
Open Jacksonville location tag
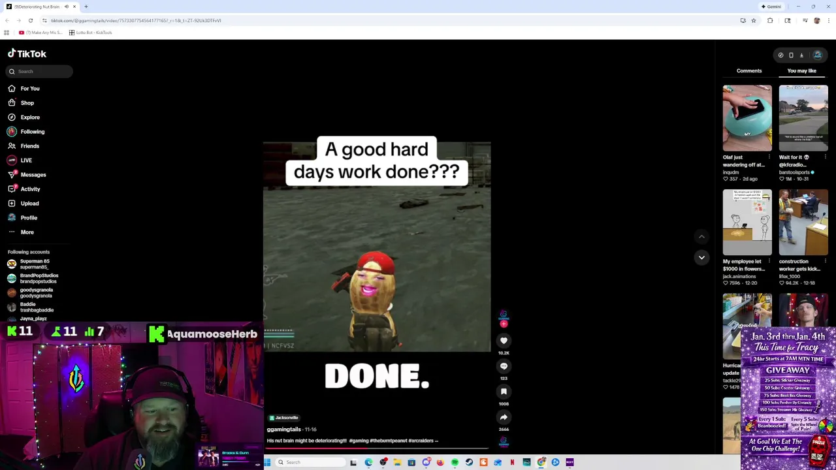coord(283,418)
